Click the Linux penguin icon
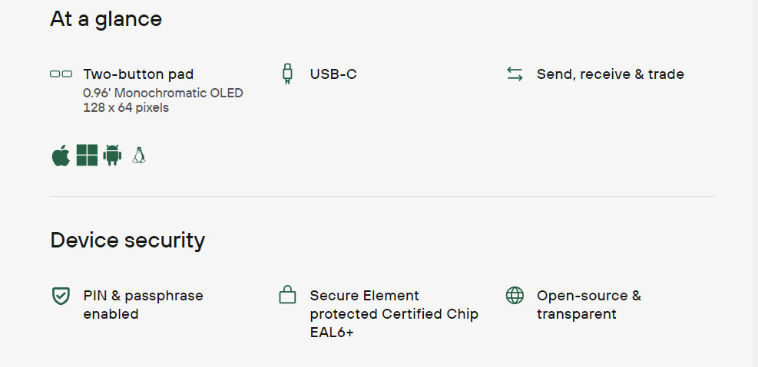The height and width of the screenshot is (367, 758). (x=138, y=156)
